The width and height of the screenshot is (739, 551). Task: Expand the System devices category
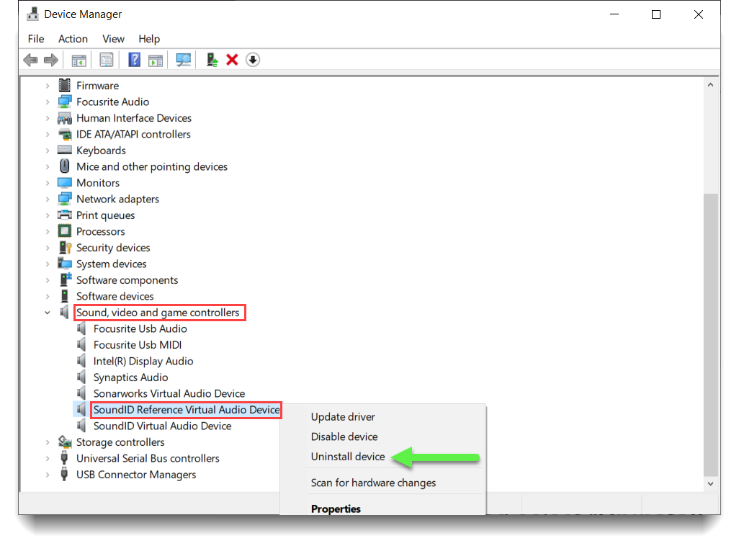(x=47, y=264)
